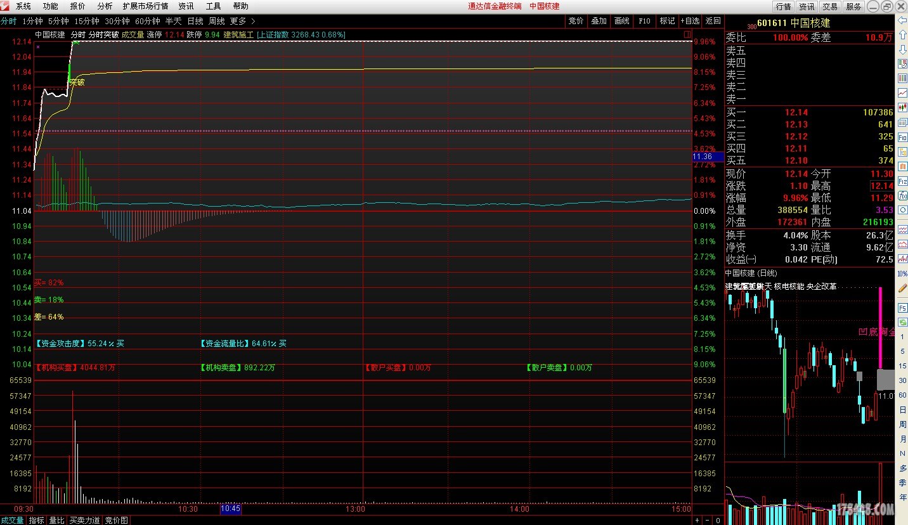The image size is (908, 525).
Task: Click the 多 multi-day sidebar shortcut
Action: [903, 468]
